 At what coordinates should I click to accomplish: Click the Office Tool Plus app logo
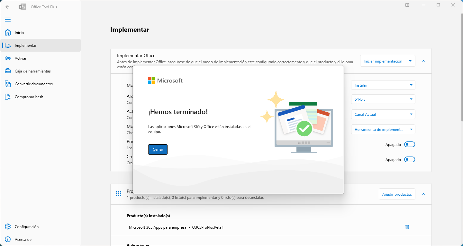[x=22, y=7]
